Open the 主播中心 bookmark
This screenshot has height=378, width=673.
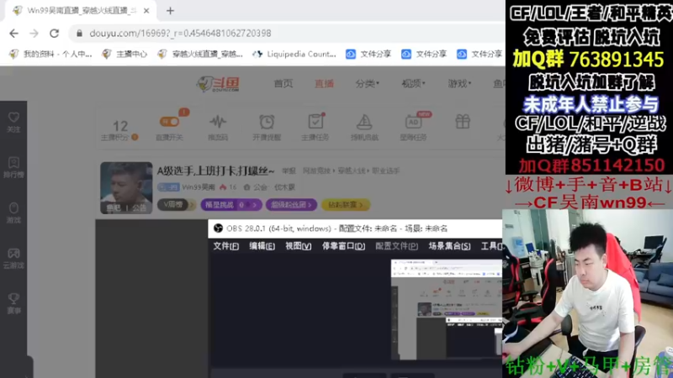click(125, 54)
